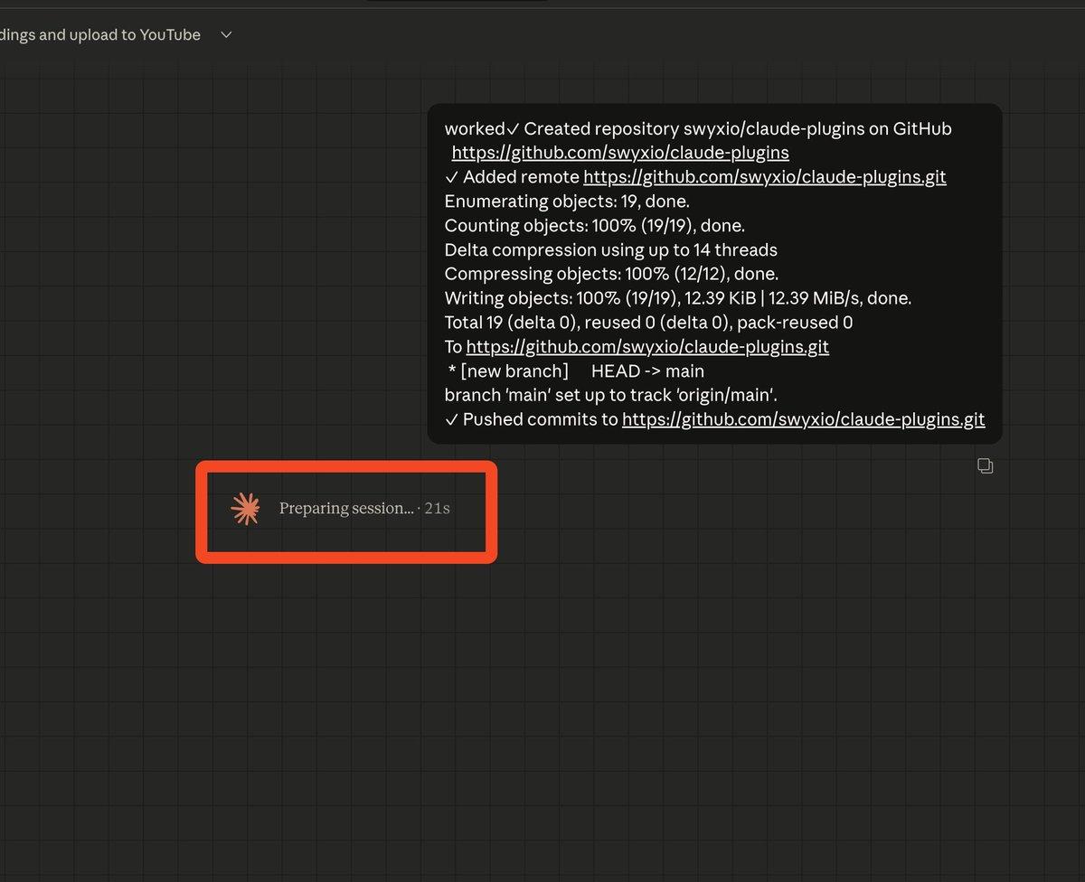Click the 'Pushed commits' destination link
Screen dimensions: 1085x882
803,419
